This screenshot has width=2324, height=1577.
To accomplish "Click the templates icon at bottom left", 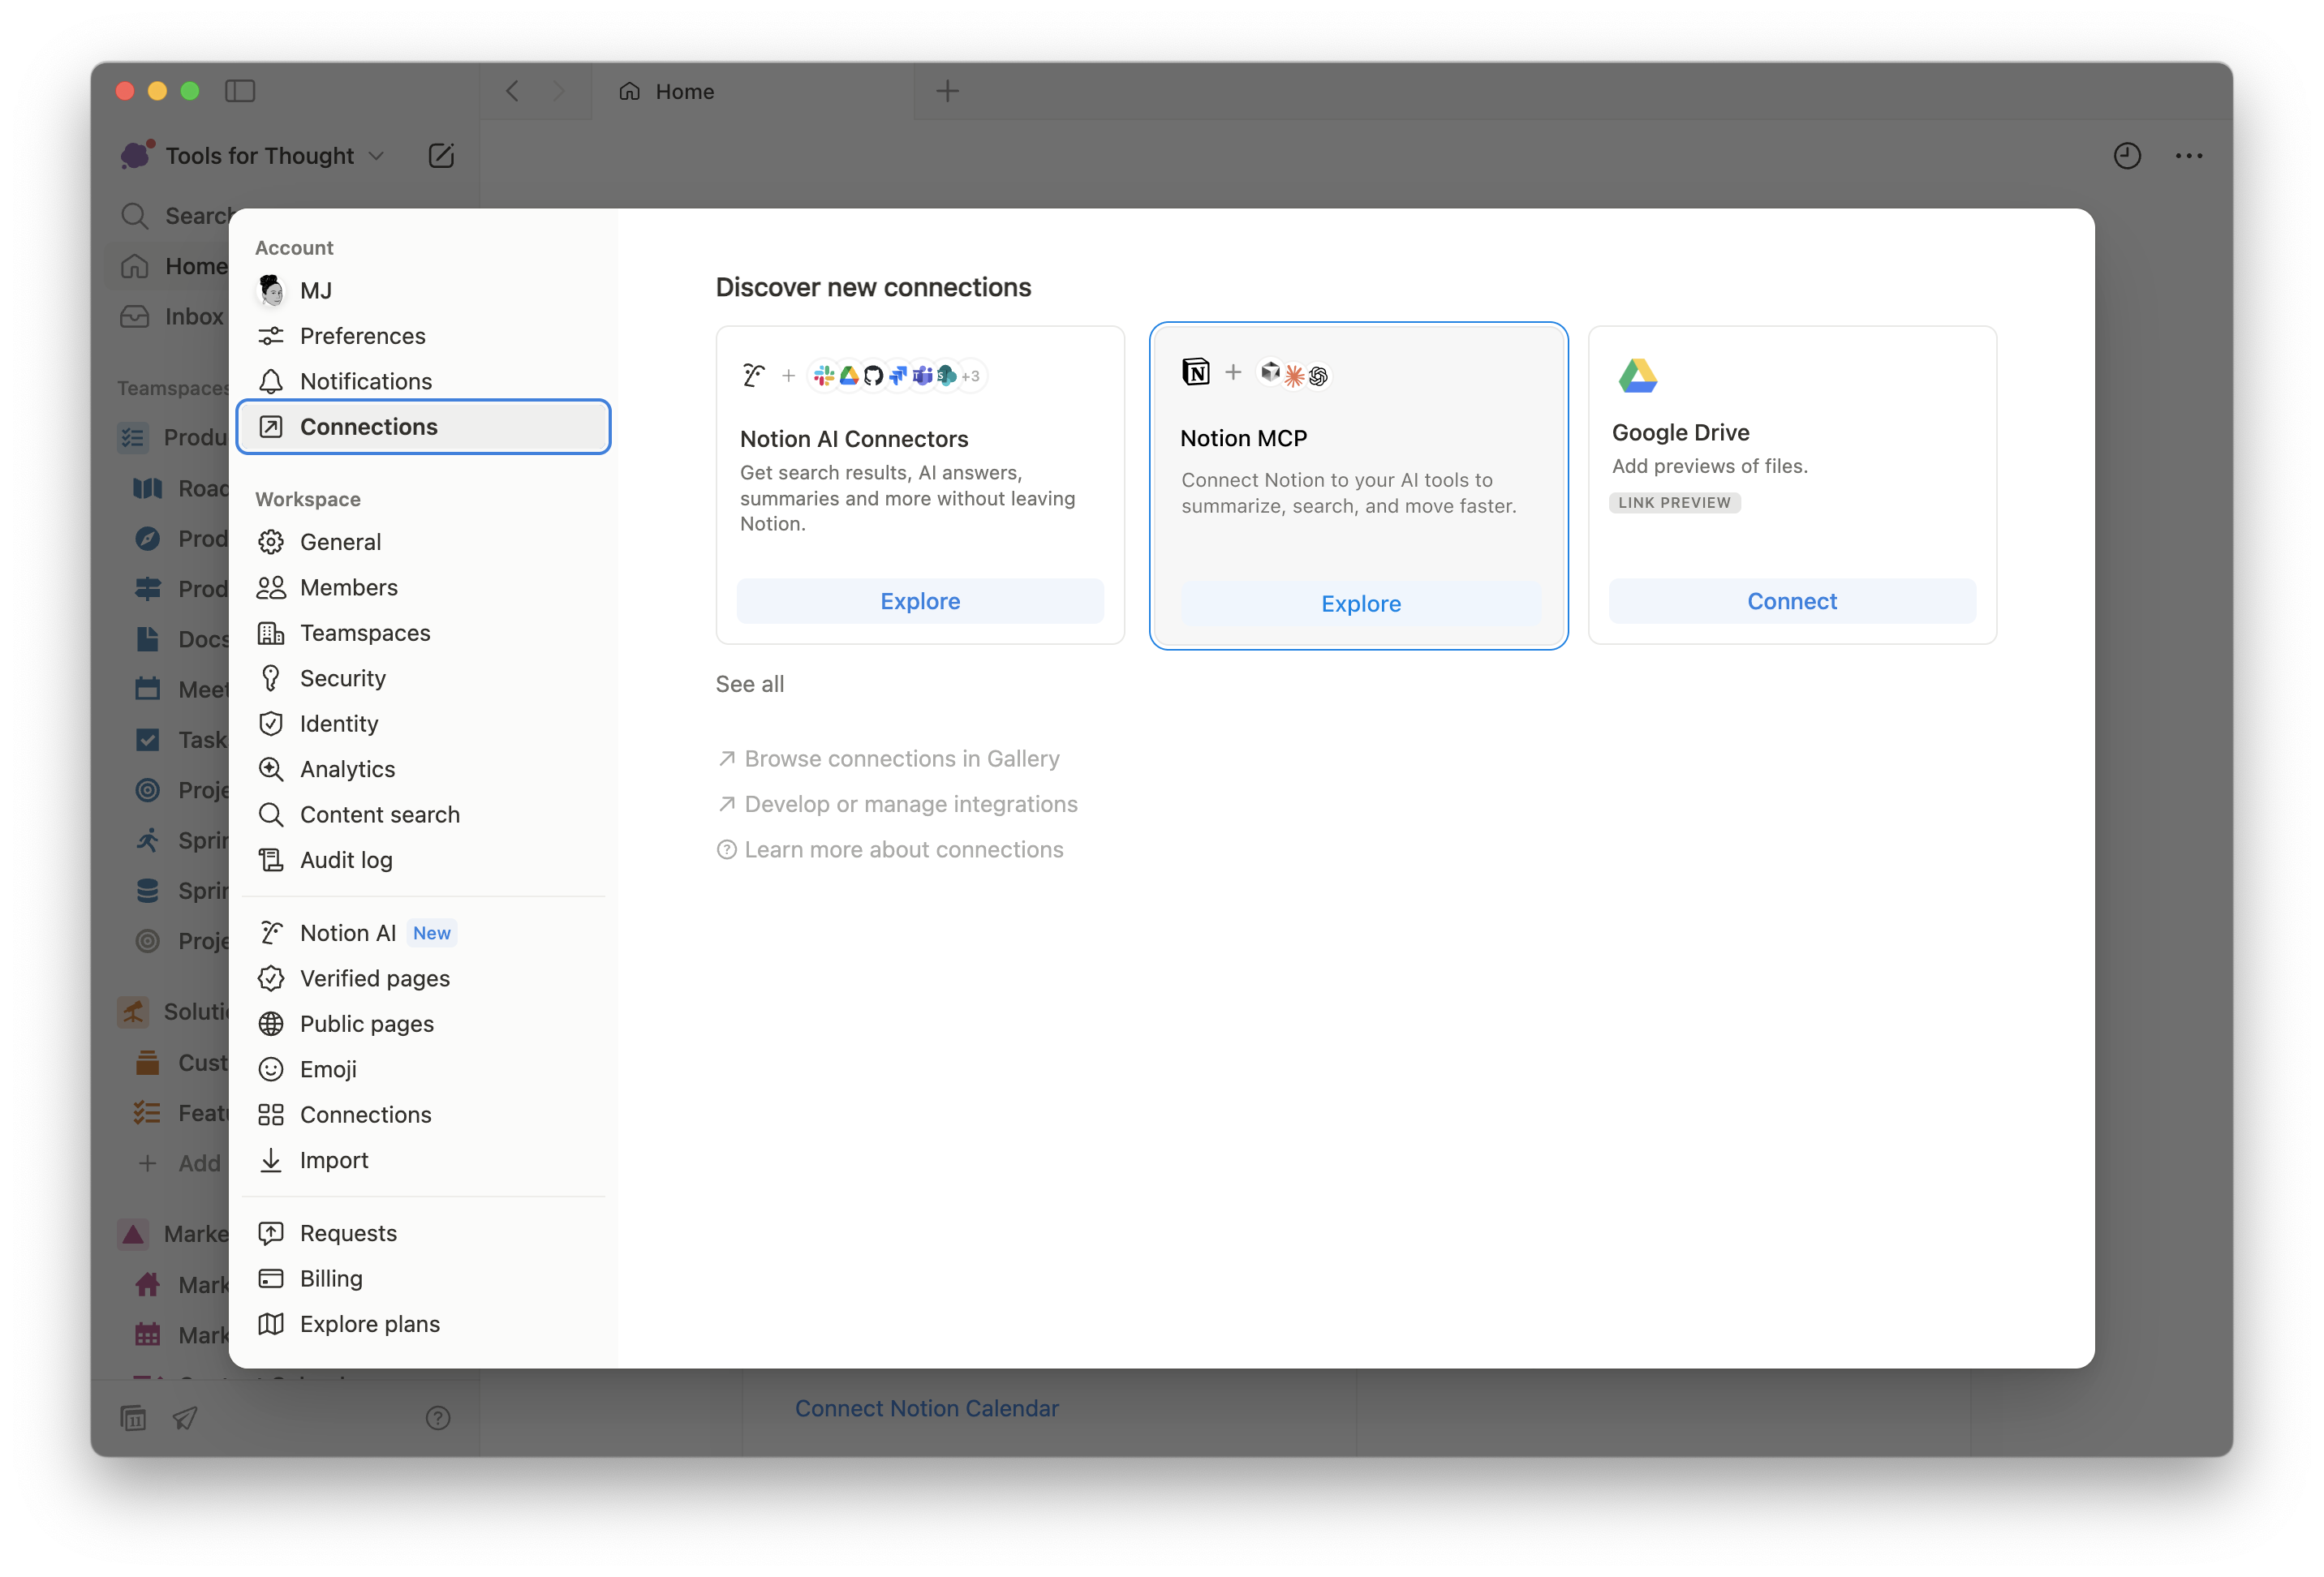I will [x=133, y=1417].
